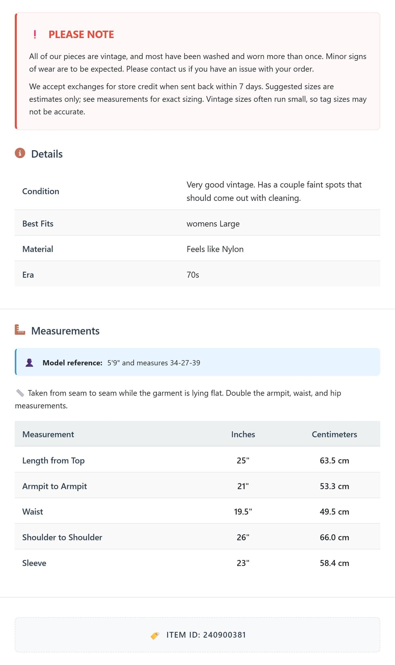Click the Feels like Nylon material value

[x=215, y=249]
